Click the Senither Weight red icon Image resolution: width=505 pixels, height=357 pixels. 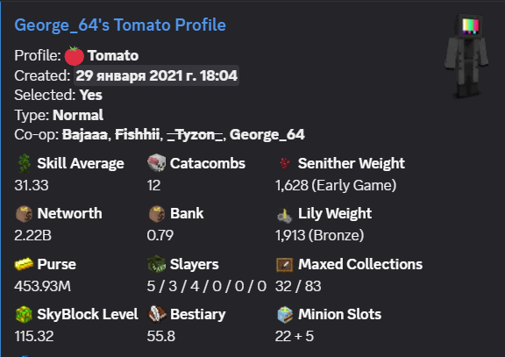coord(285,163)
